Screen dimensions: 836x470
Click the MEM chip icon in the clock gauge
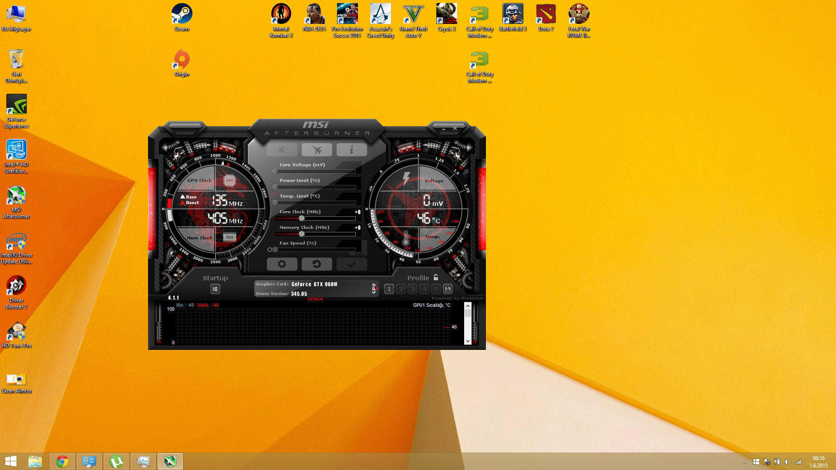pyautogui.click(x=229, y=237)
